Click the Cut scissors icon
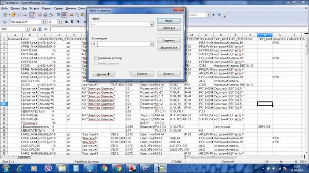Viewport: 309px width, 173px height. point(71,15)
